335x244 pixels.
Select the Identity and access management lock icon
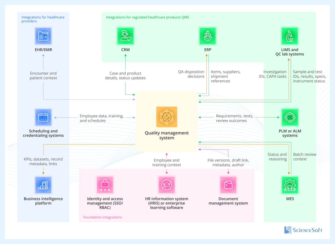coord(105,185)
